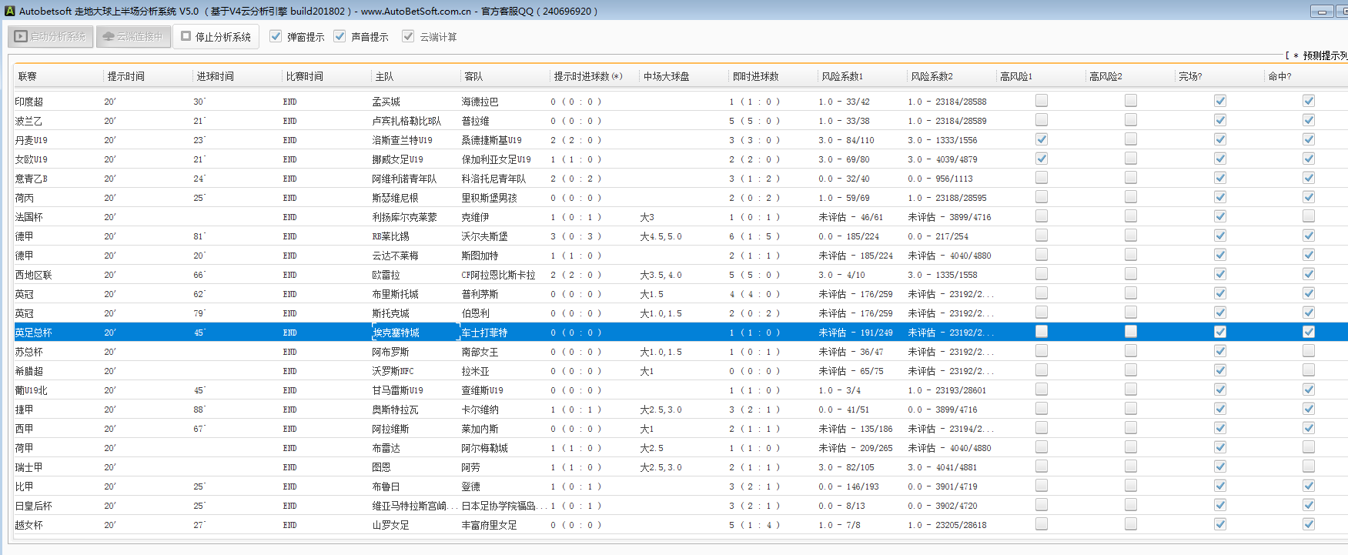Uncheck 高风险1 for the 丹麦U19 row
Viewport: 1348px width, 555px height.
click(x=1042, y=139)
